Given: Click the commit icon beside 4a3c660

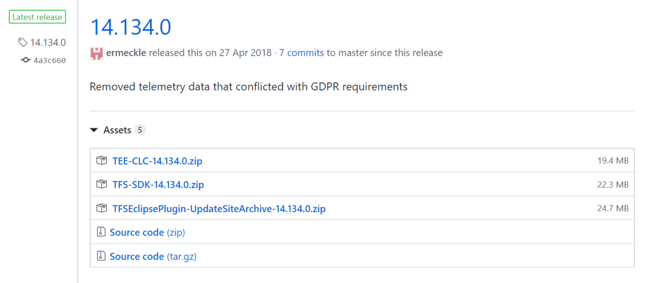Looking at the screenshot, I should pyautogui.click(x=25, y=61).
